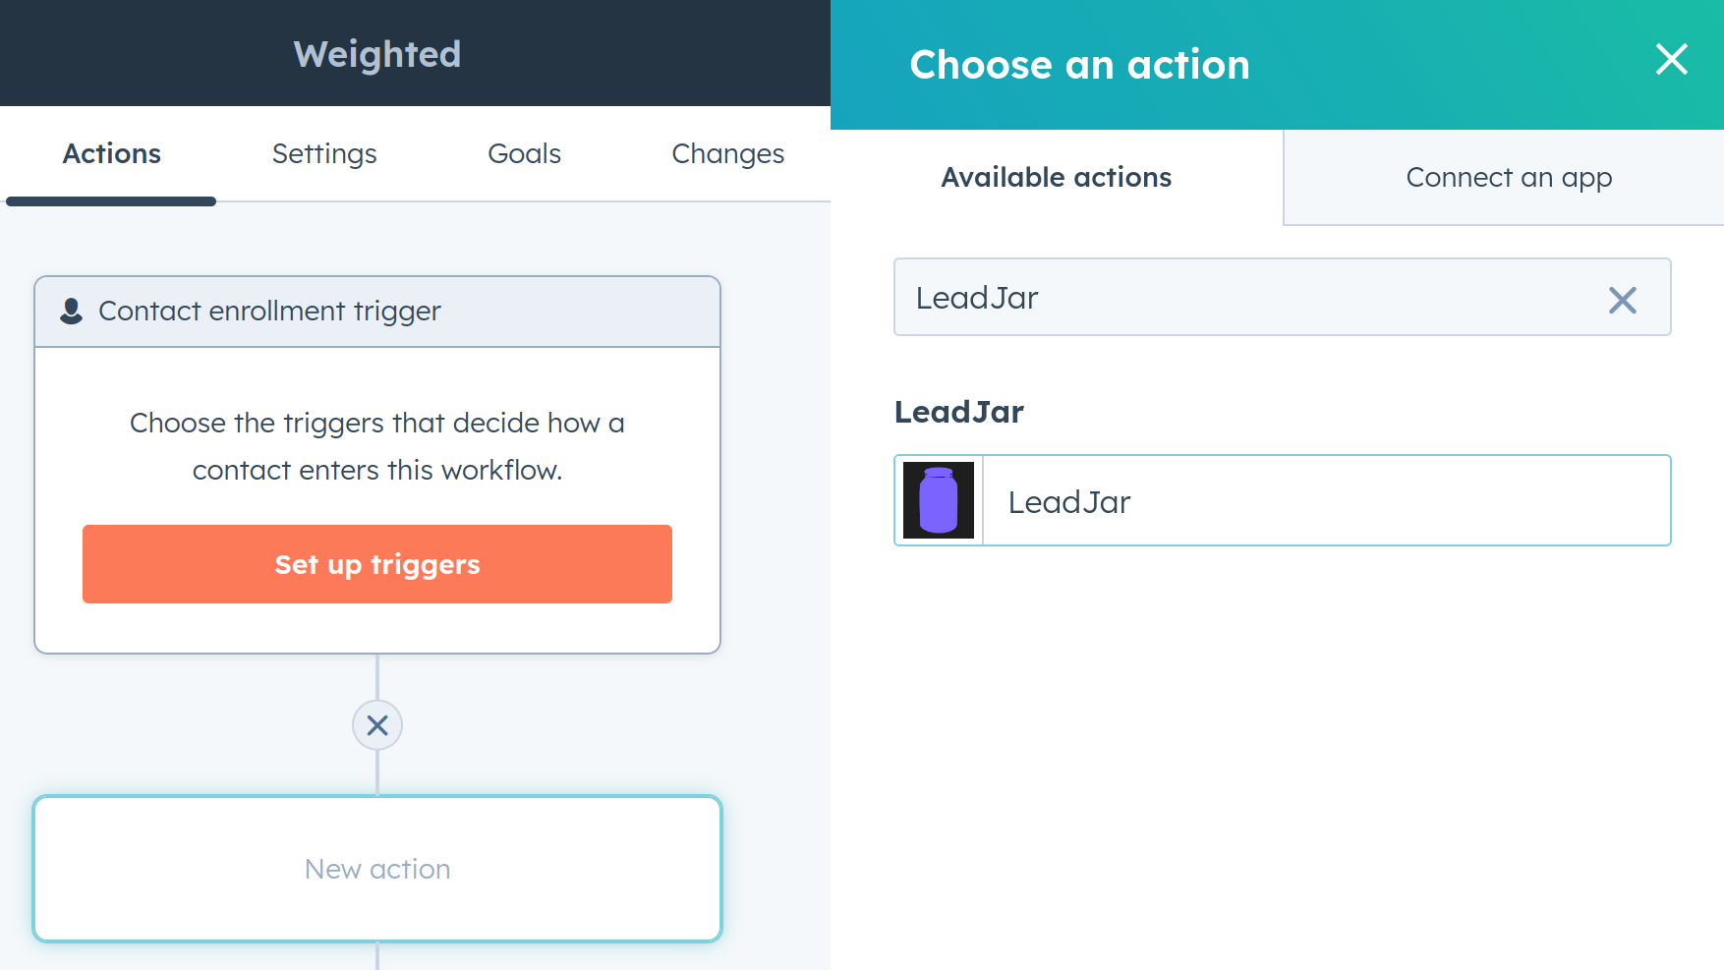The height and width of the screenshot is (970, 1724).
Task: Switch to the Settings tab
Action: coord(323,153)
